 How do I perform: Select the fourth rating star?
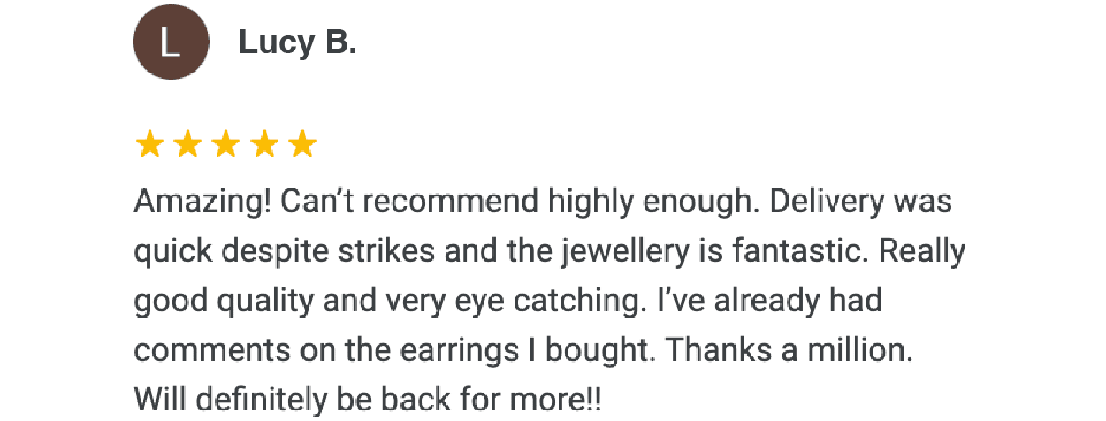click(264, 144)
